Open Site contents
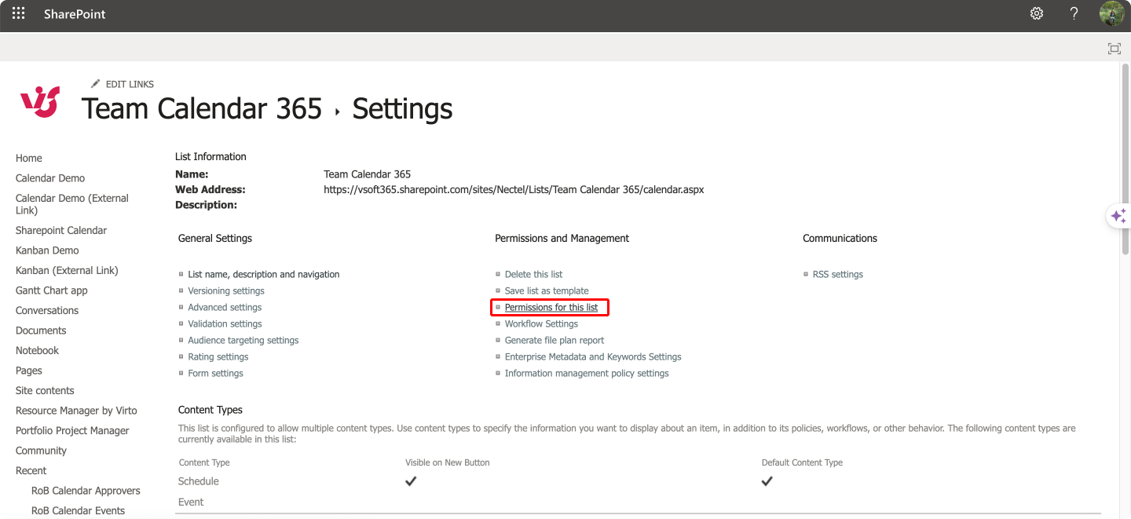1131x519 pixels. click(x=45, y=390)
